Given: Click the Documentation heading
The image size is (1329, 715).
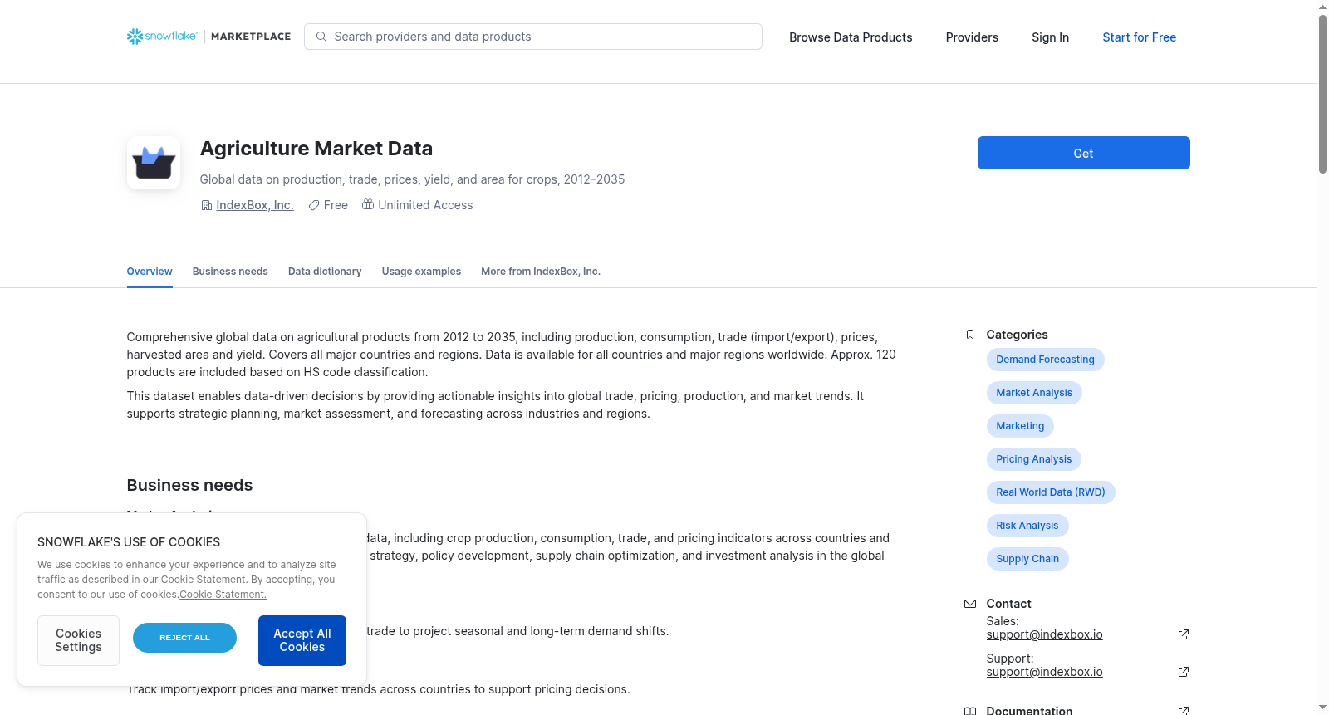Looking at the screenshot, I should tap(1029, 711).
